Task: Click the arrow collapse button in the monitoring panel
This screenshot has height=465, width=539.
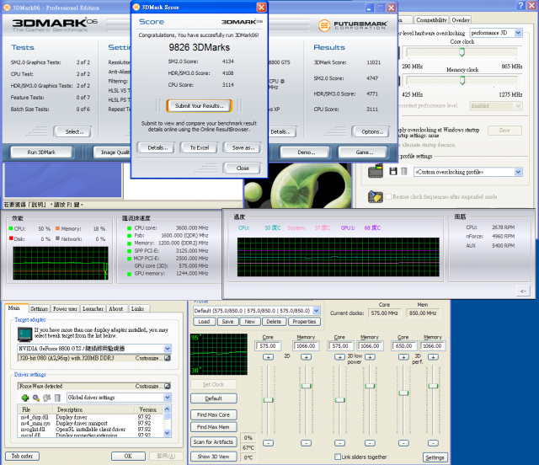Action: [x=523, y=291]
